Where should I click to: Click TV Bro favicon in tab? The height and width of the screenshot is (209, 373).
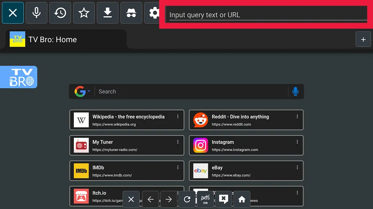pyautogui.click(x=17, y=39)
